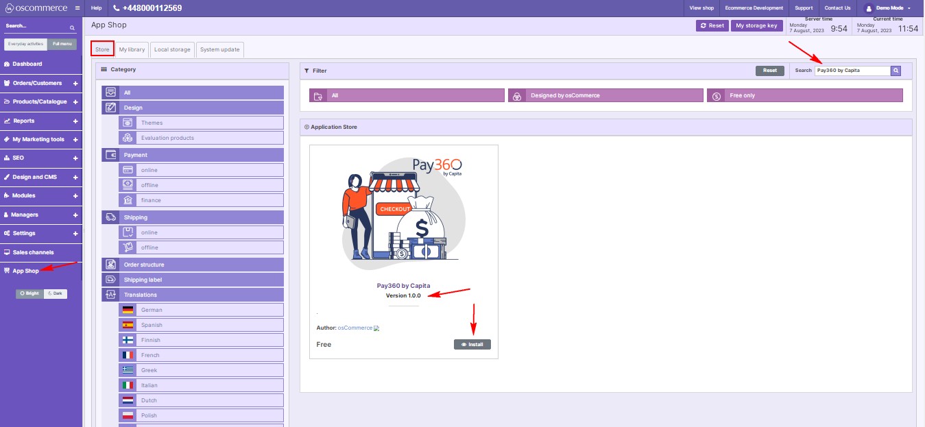This screenshot has width=925, height=427.
Task: Click the purple Reset button in the App Shop header
Action: click(712, 25)
